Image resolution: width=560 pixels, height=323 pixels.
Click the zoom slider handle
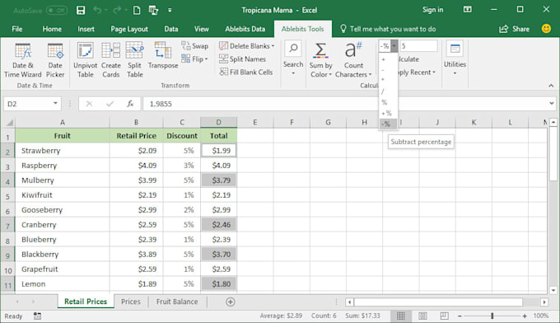point(492,316)
